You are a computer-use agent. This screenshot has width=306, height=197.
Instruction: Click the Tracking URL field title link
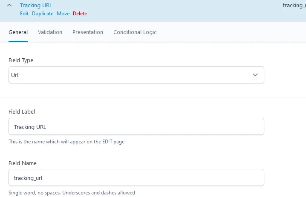36,6
